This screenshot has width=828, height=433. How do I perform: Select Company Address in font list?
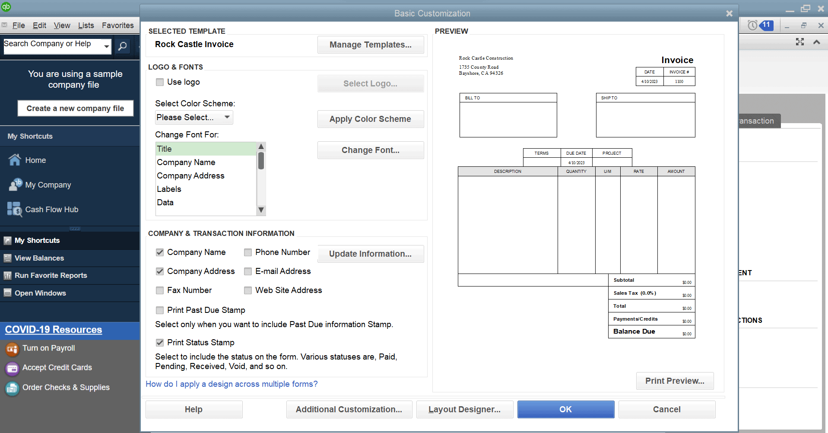[x=206, y=176]
